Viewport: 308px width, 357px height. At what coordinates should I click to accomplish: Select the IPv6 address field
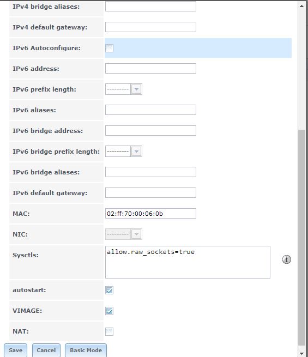[x=150, y=69]
